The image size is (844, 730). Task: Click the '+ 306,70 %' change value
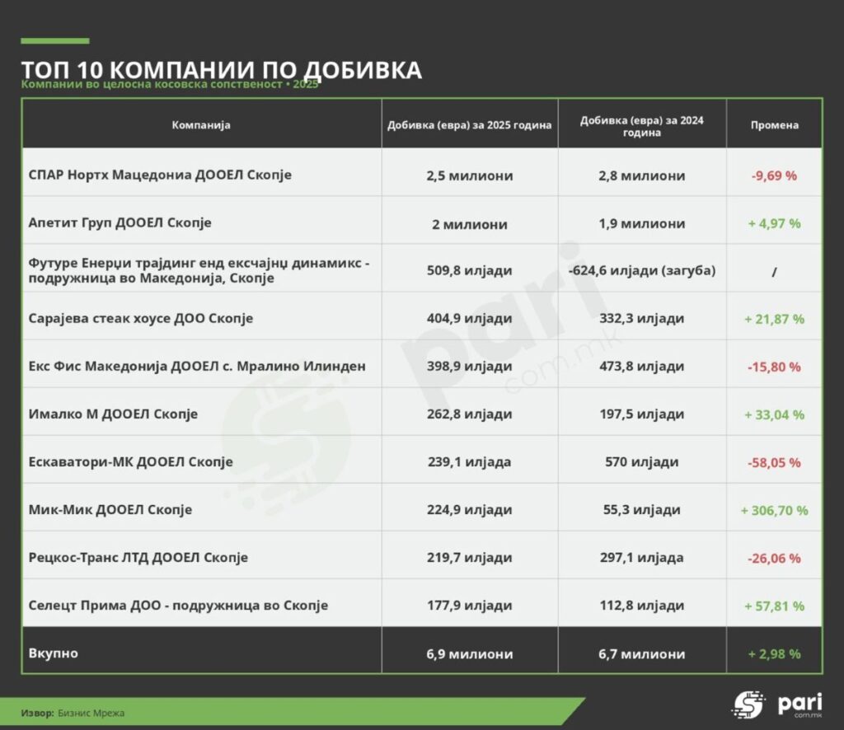[x=774, y=511]
